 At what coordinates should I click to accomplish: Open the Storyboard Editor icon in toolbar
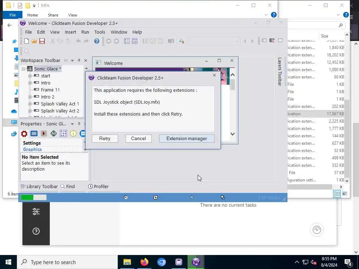click(x=127, y=41)
